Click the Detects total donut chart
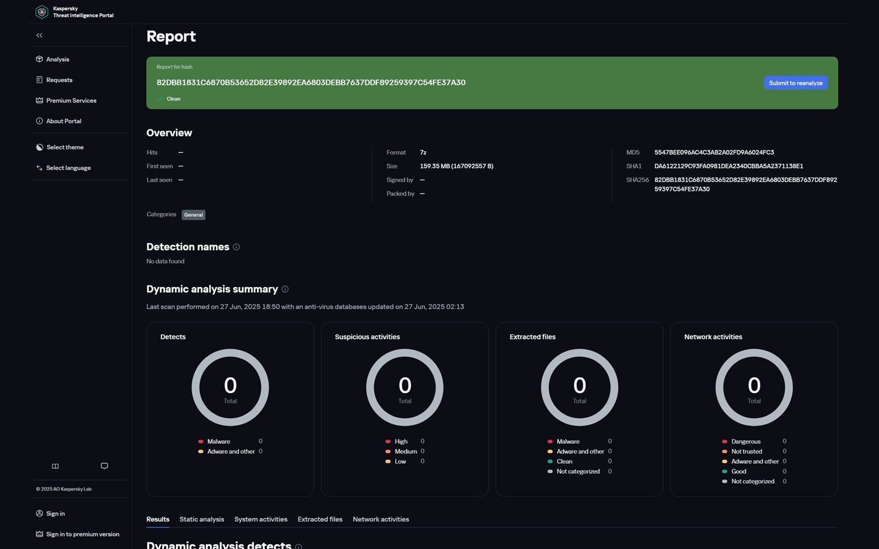879x549 pixels. (x=230, y=387)
